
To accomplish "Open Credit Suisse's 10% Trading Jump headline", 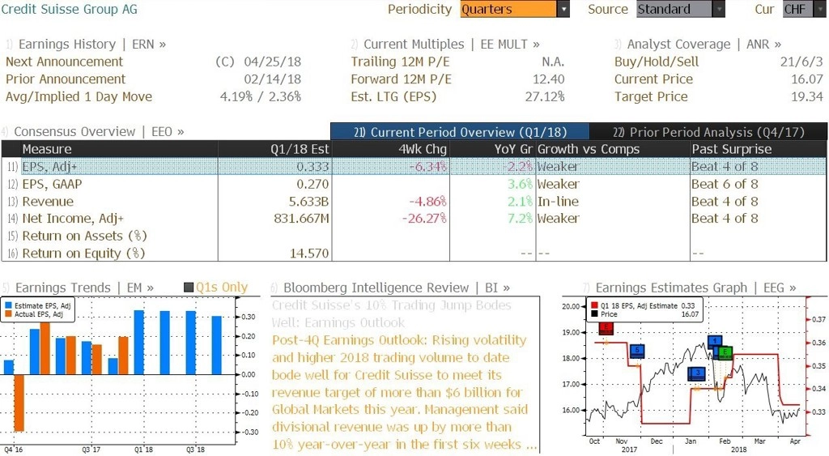I will click(x=391, y=313).
